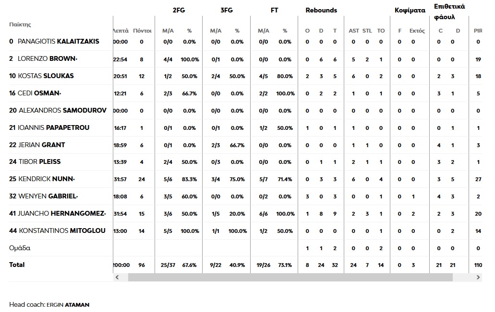Select Konstantinos Mitoglou player name
This screenshot has width=495, height=312.
click(x=62, y=231)
